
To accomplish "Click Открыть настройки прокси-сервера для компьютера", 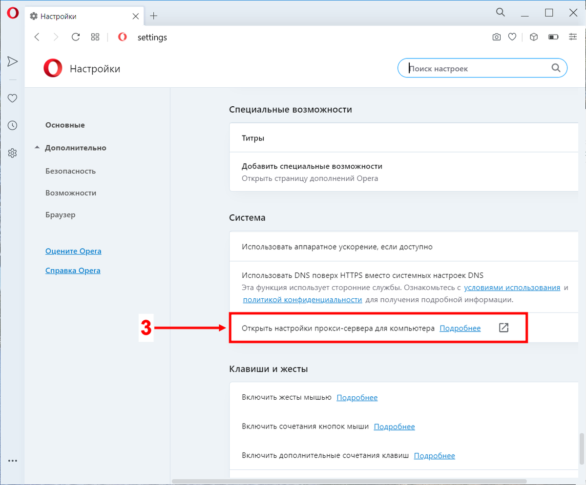I will tap(338, 329).
